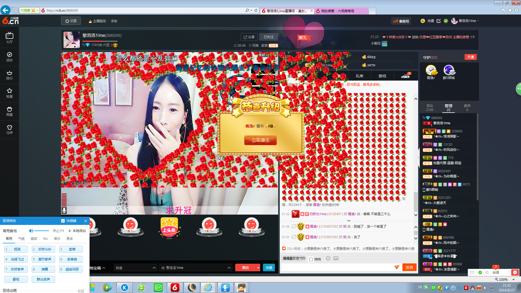521x293 pixels.
Task: Open the 设置 gear settings
Action: click(71, 21)
